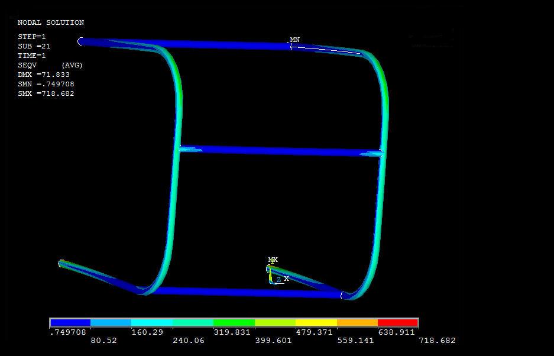Image resolution: width=554 pixels, height=356 pixels.
Task: Click the dark blue legend color band
Action: pos(70,322)
